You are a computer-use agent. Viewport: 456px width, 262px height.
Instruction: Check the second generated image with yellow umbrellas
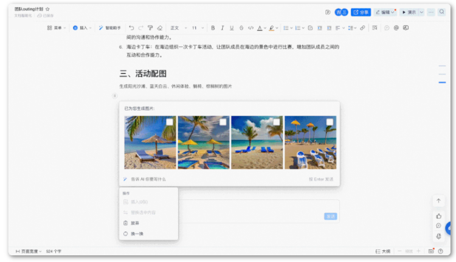223,122
